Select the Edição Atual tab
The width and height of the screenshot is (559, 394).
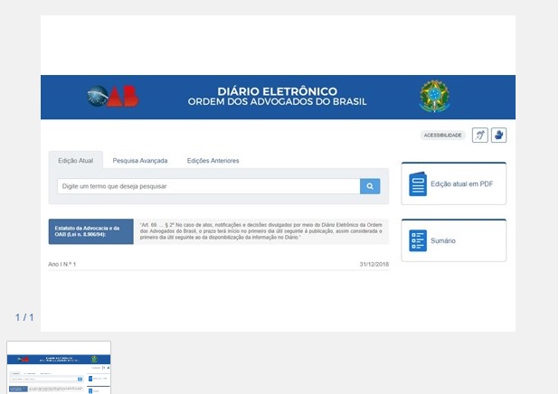76,161
